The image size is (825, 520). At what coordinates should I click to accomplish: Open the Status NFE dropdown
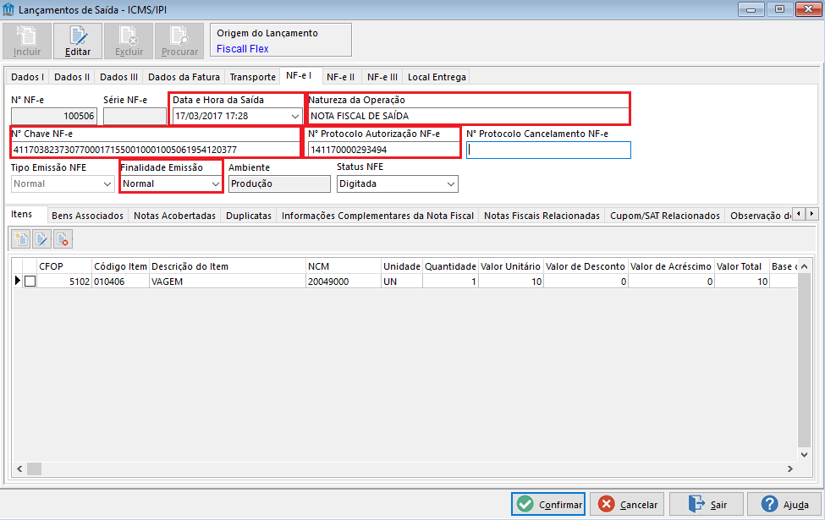pyautogui.click(x=451, y=184)
